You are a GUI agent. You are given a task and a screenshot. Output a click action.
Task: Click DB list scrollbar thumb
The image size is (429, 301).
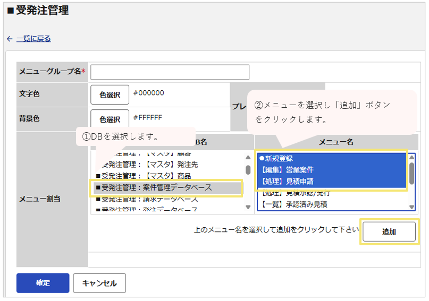click(248, 170)
